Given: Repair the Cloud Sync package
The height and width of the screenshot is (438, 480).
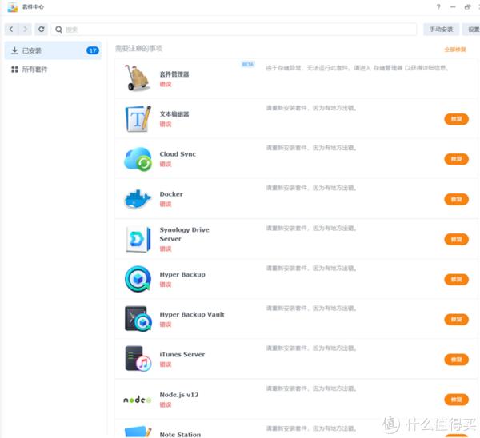Looking at the screenshot, I should pyautogui.click(x=457, y=159).
